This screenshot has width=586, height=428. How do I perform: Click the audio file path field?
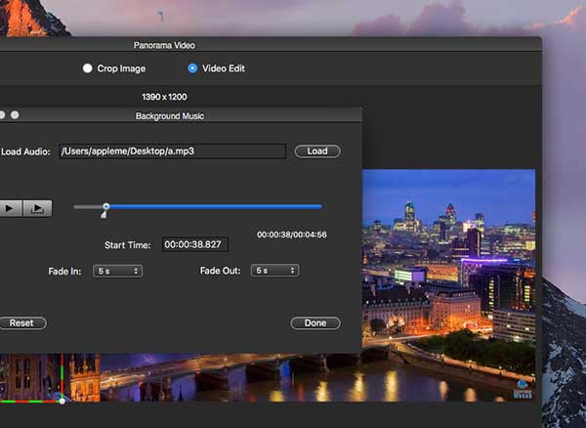pyautogui.click(x=172, y=151)
